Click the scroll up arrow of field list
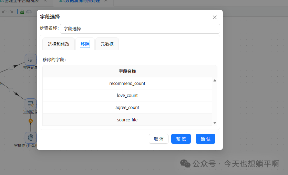The width and height of the screenshot is (288, 175). [x=215, y=80]
